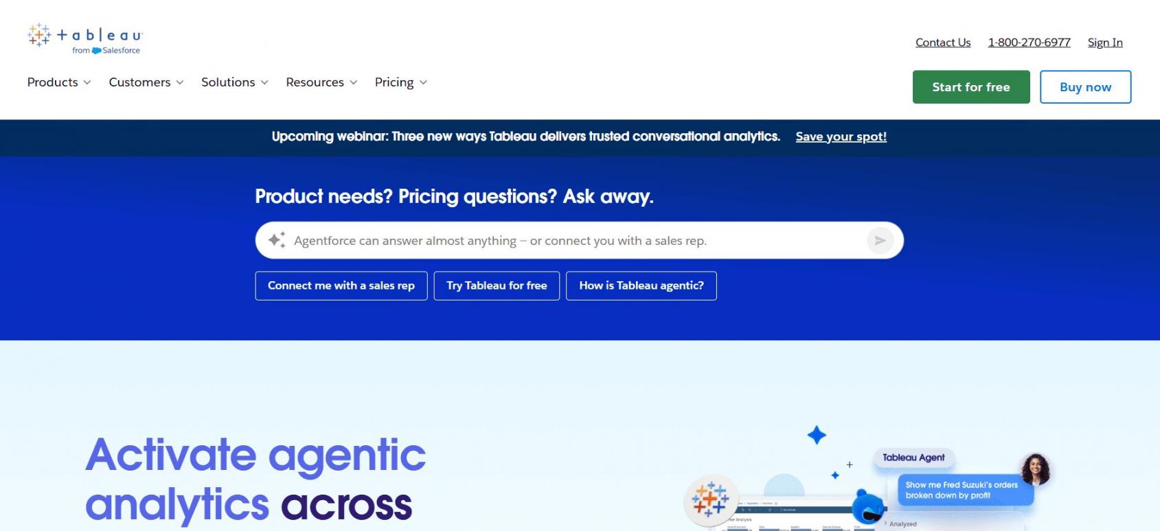Click the Buy now button
1160x531 pixels.
(x=1085, y=87)
